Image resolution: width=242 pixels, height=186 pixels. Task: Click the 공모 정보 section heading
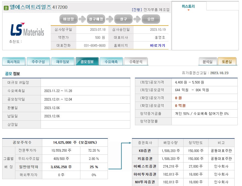point(12,74)
